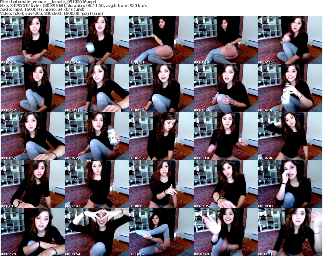The width and height of the screenshot is (323, 256).
Task: Click the thumbnail stamped 00:09:01
Action: tap(290, 184)
